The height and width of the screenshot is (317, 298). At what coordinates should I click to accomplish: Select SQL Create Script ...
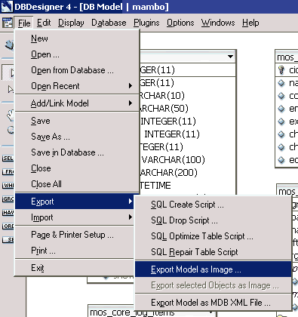pos(214,205)
